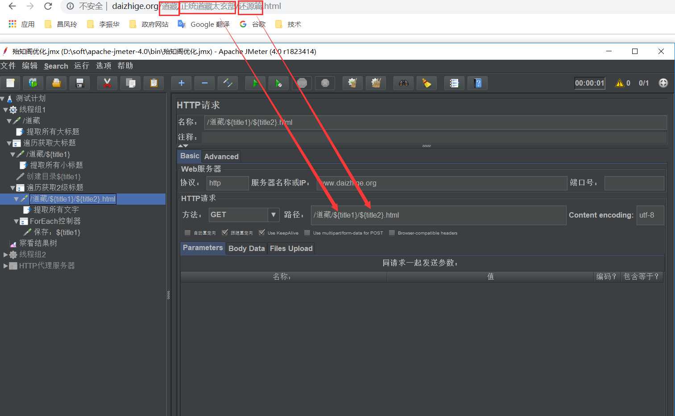Click the 端口号 port field

[x=634, y=183]
